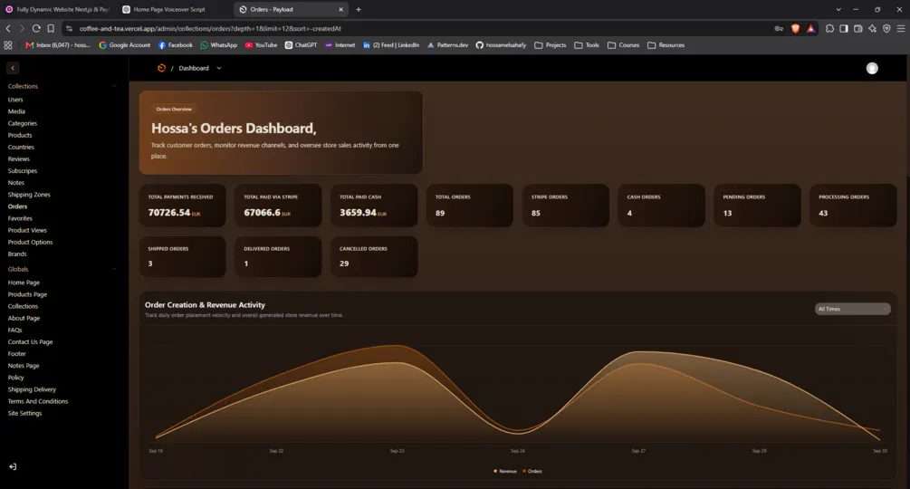Open the bookmarks apps grid icon
This screenshot has height=489, width=910.
[x=8, y=45]
